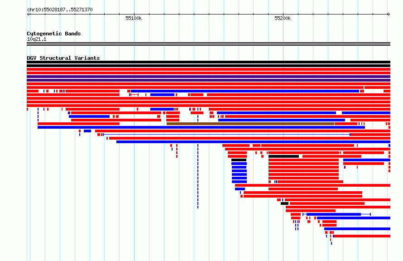The height and width of the screenshot is (261, 403).
Task: Click the 55100k scale label
Action: 134,18
